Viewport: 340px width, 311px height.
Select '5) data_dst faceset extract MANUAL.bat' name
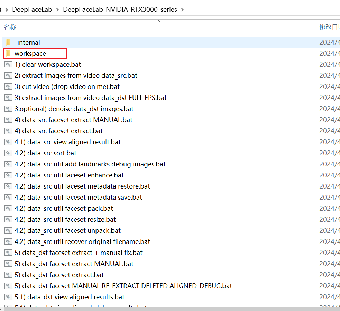[74, 264]
